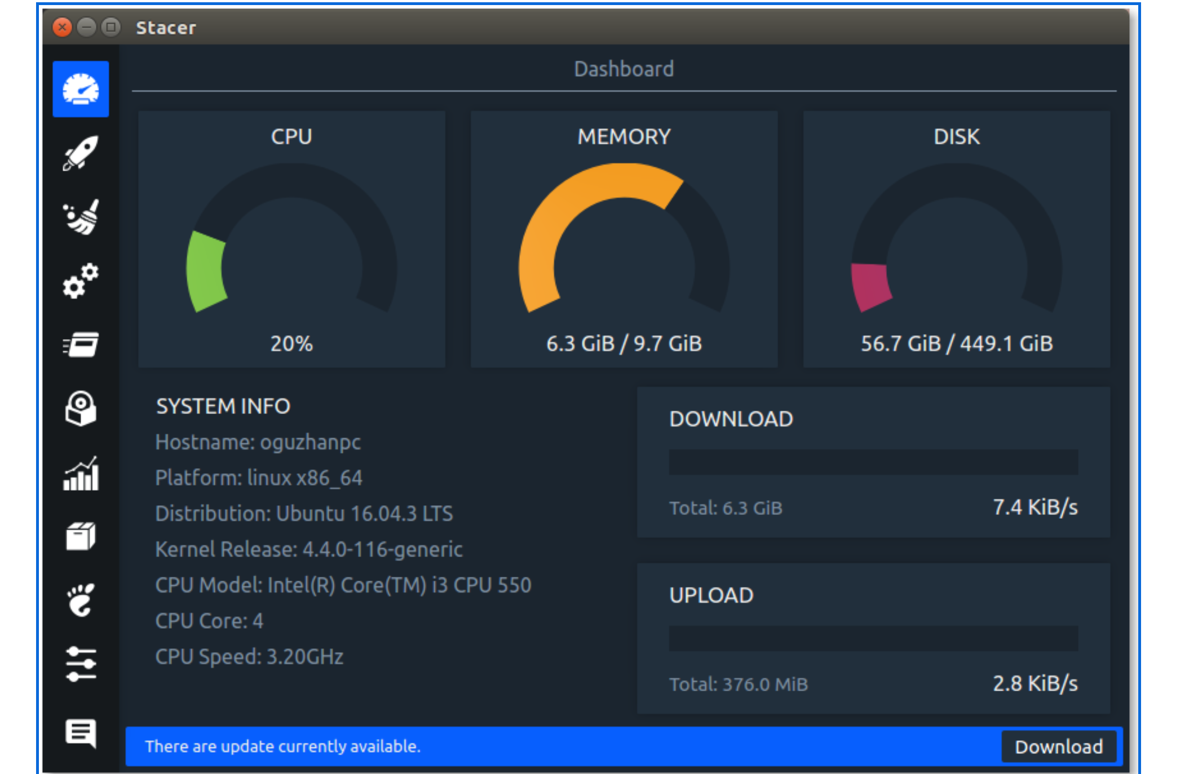1198x774 pixels.
Task: Click 'Total: 376.0 MiB' upload total
Action: (739, 684)
